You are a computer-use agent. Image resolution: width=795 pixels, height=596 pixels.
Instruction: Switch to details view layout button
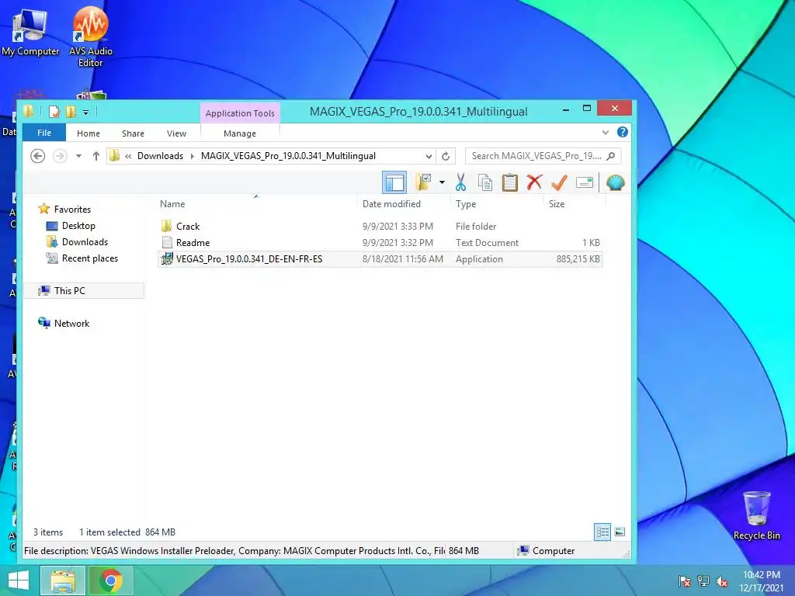tap(602, 532)
